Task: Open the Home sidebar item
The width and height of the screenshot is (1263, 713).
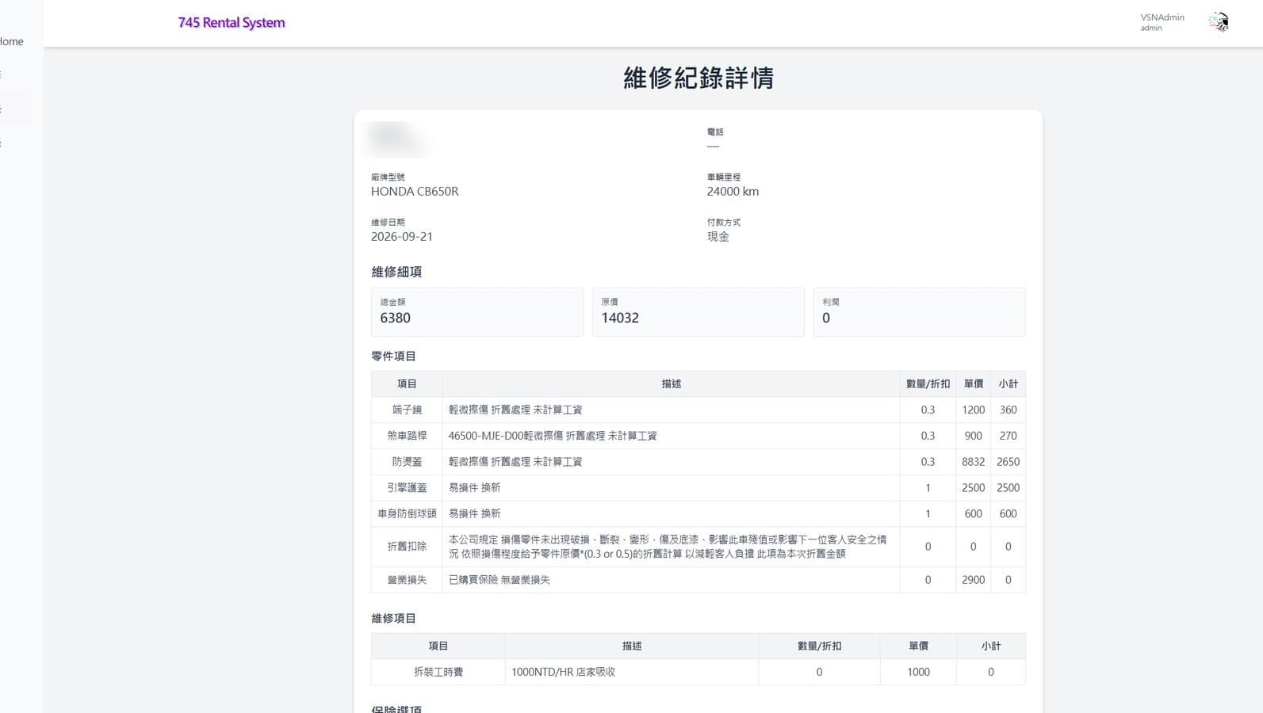Action: (x=11, y=41)
